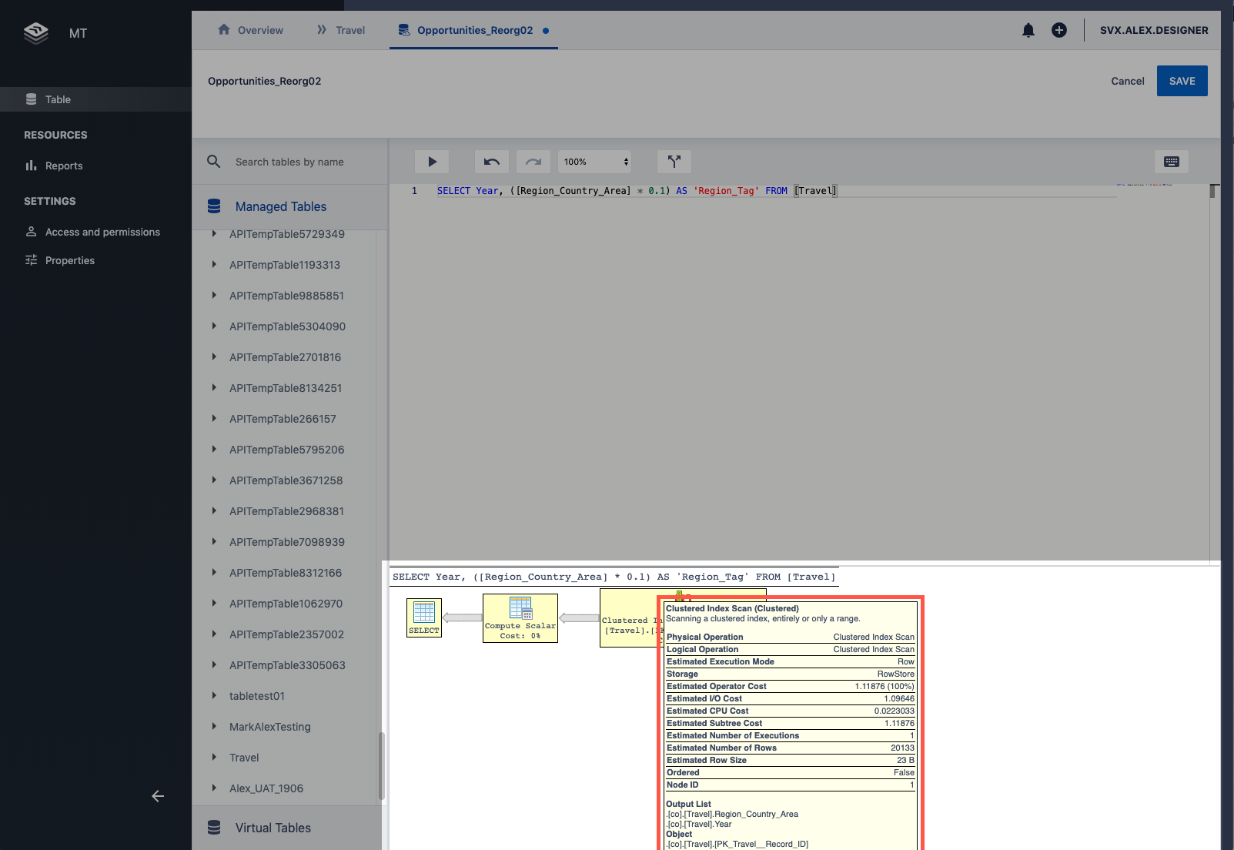Image resolution: width=1234 pixels, height=850 pixels.
Task: Click the redo arrow icon
Action: [x=533, y=162]
